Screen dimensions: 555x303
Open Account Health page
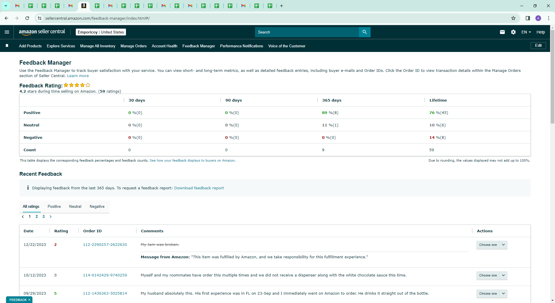point(164,46)
